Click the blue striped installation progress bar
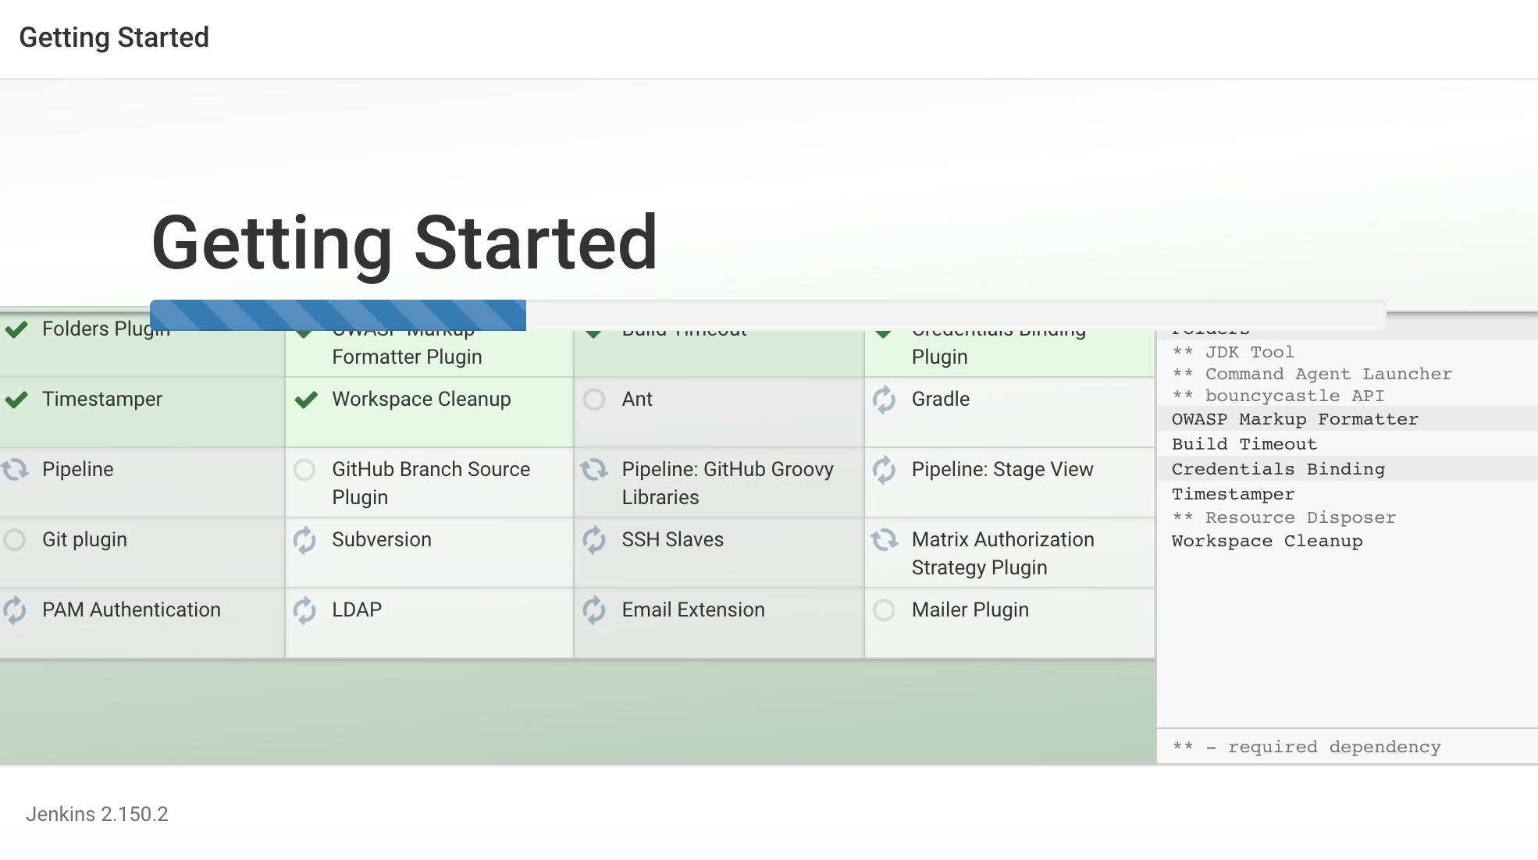This screenshot has height=860, width=1538. pyautogui.click(x=338, y=315)
